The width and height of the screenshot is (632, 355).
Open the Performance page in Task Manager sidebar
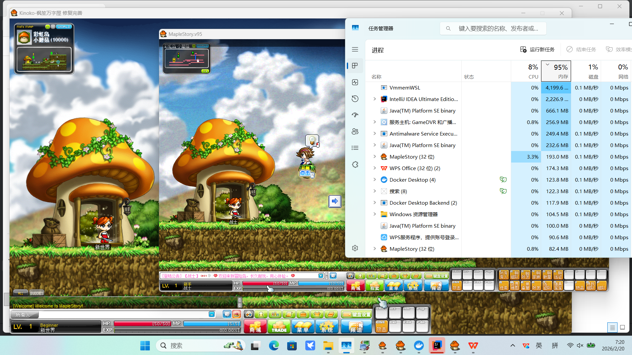point(355,82)
